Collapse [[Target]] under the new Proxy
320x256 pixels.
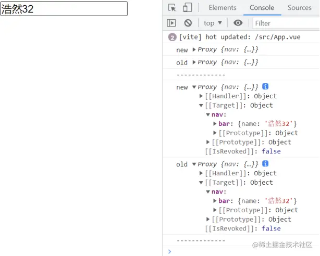pos(201,106)
